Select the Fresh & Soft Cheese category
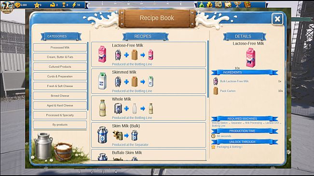314x176 pixels. (60, 86)
